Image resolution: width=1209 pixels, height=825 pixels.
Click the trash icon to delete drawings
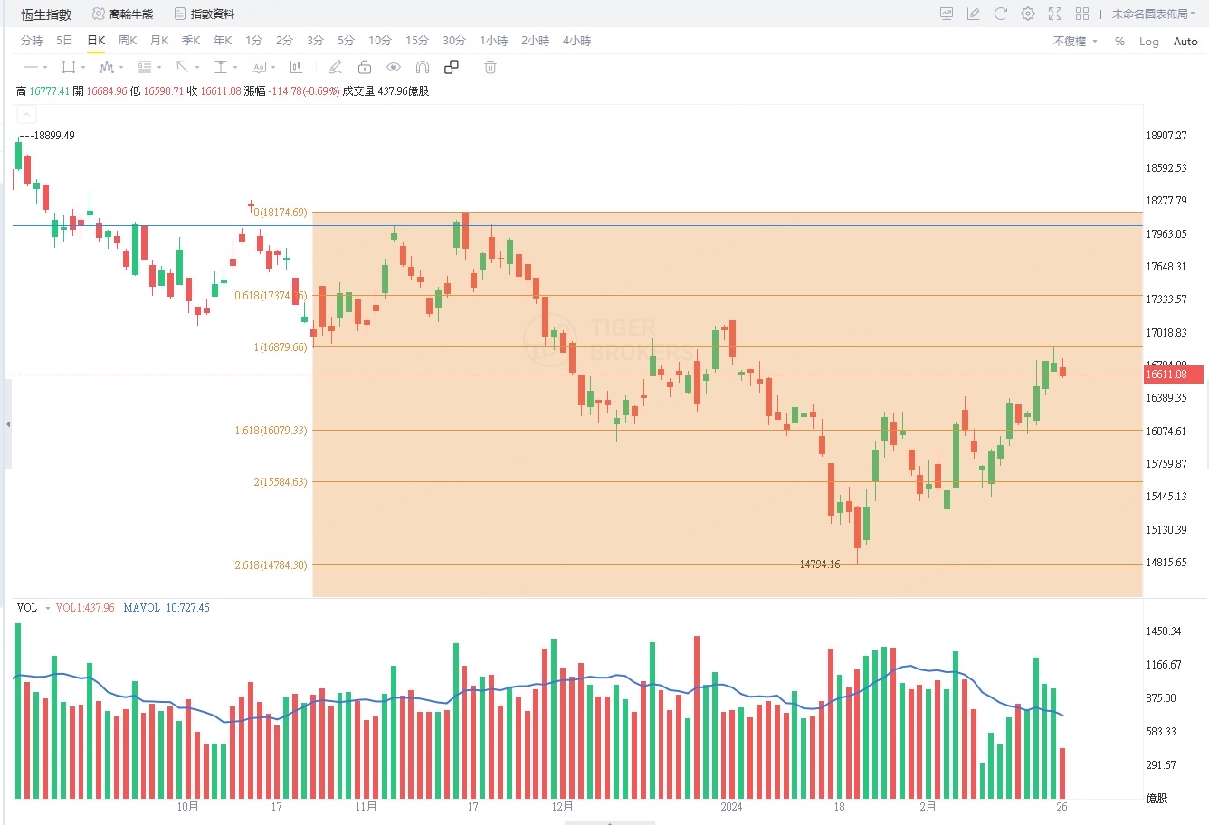coord(490,67)
